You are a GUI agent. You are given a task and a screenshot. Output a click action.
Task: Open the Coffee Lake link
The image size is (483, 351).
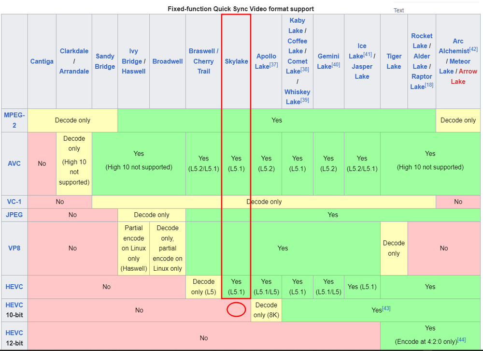point(297,45)
